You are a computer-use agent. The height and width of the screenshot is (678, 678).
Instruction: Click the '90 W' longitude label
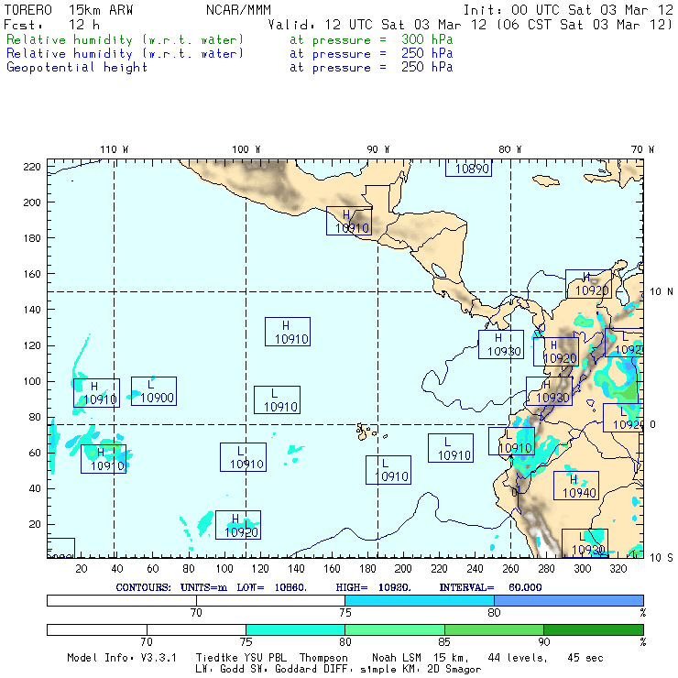click(x=377, y=149)
